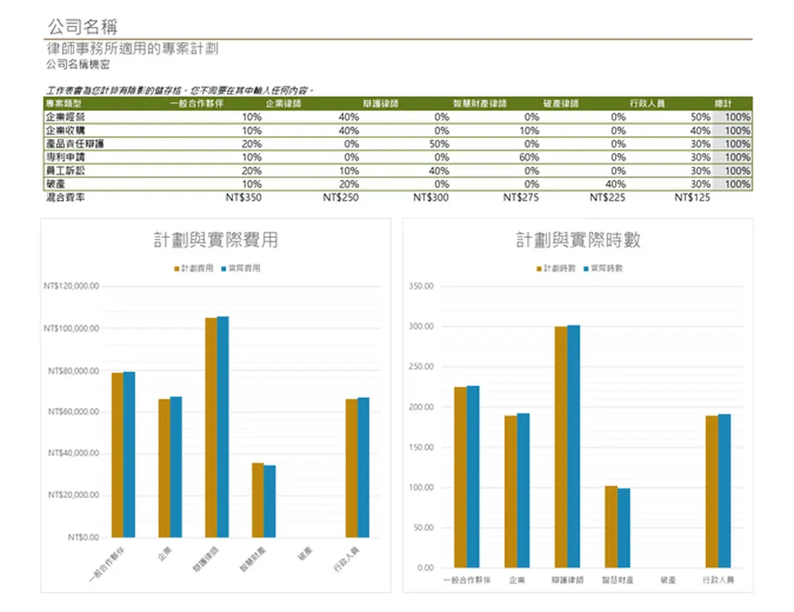Screen dimensions: 794x612
Task: Click the tallest blue bar in the hours chart
Action: 574,446
